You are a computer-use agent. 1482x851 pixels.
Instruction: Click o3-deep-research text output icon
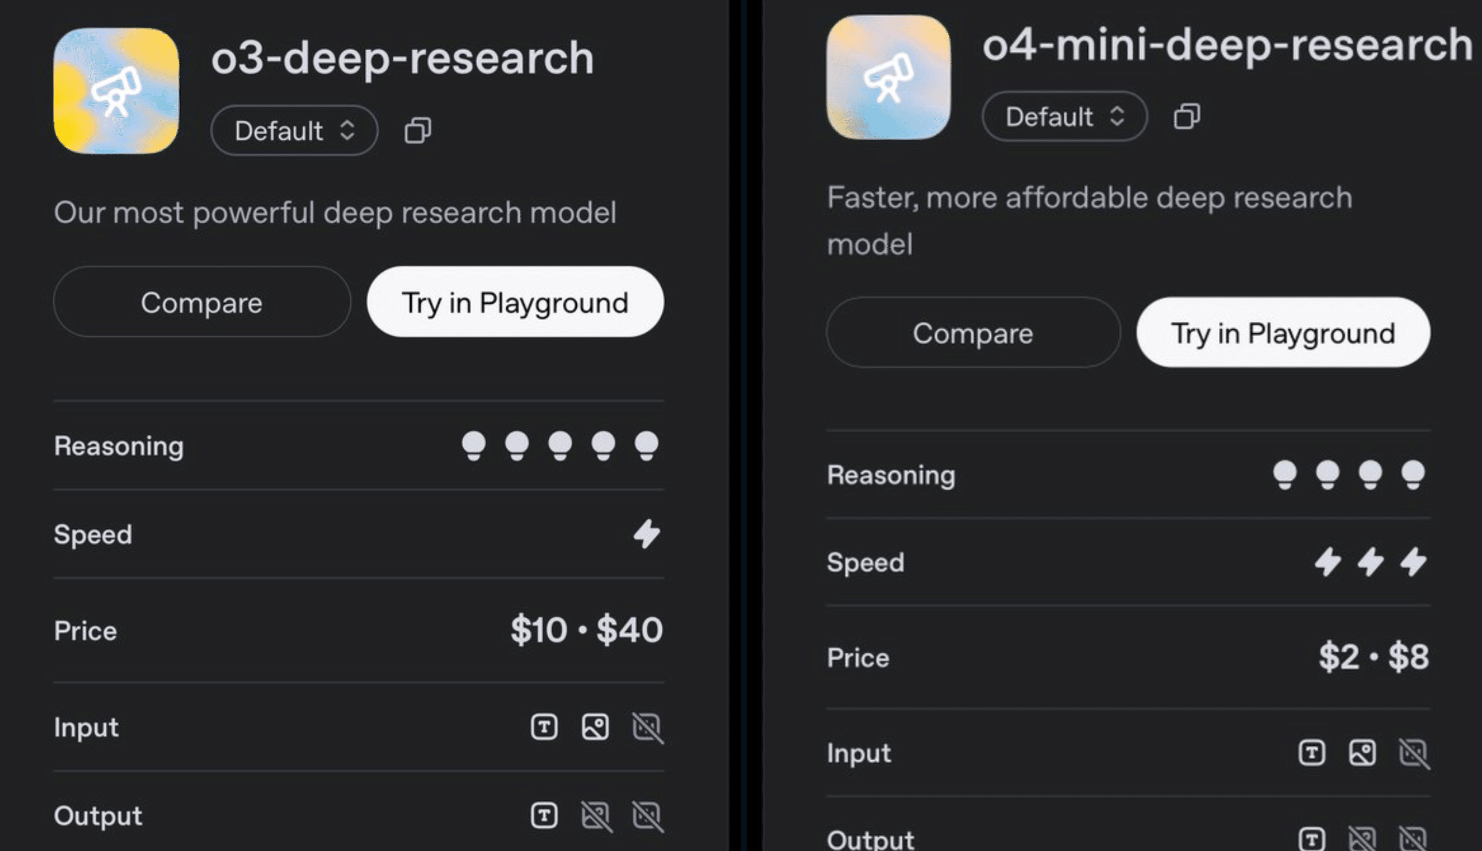[544, 815]
